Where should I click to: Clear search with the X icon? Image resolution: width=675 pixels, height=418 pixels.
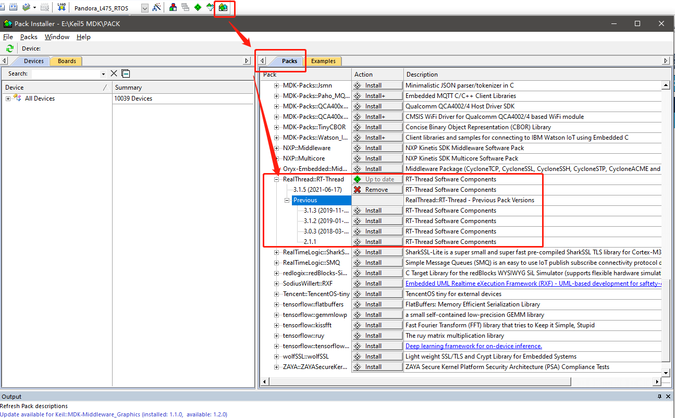[114, 73]
